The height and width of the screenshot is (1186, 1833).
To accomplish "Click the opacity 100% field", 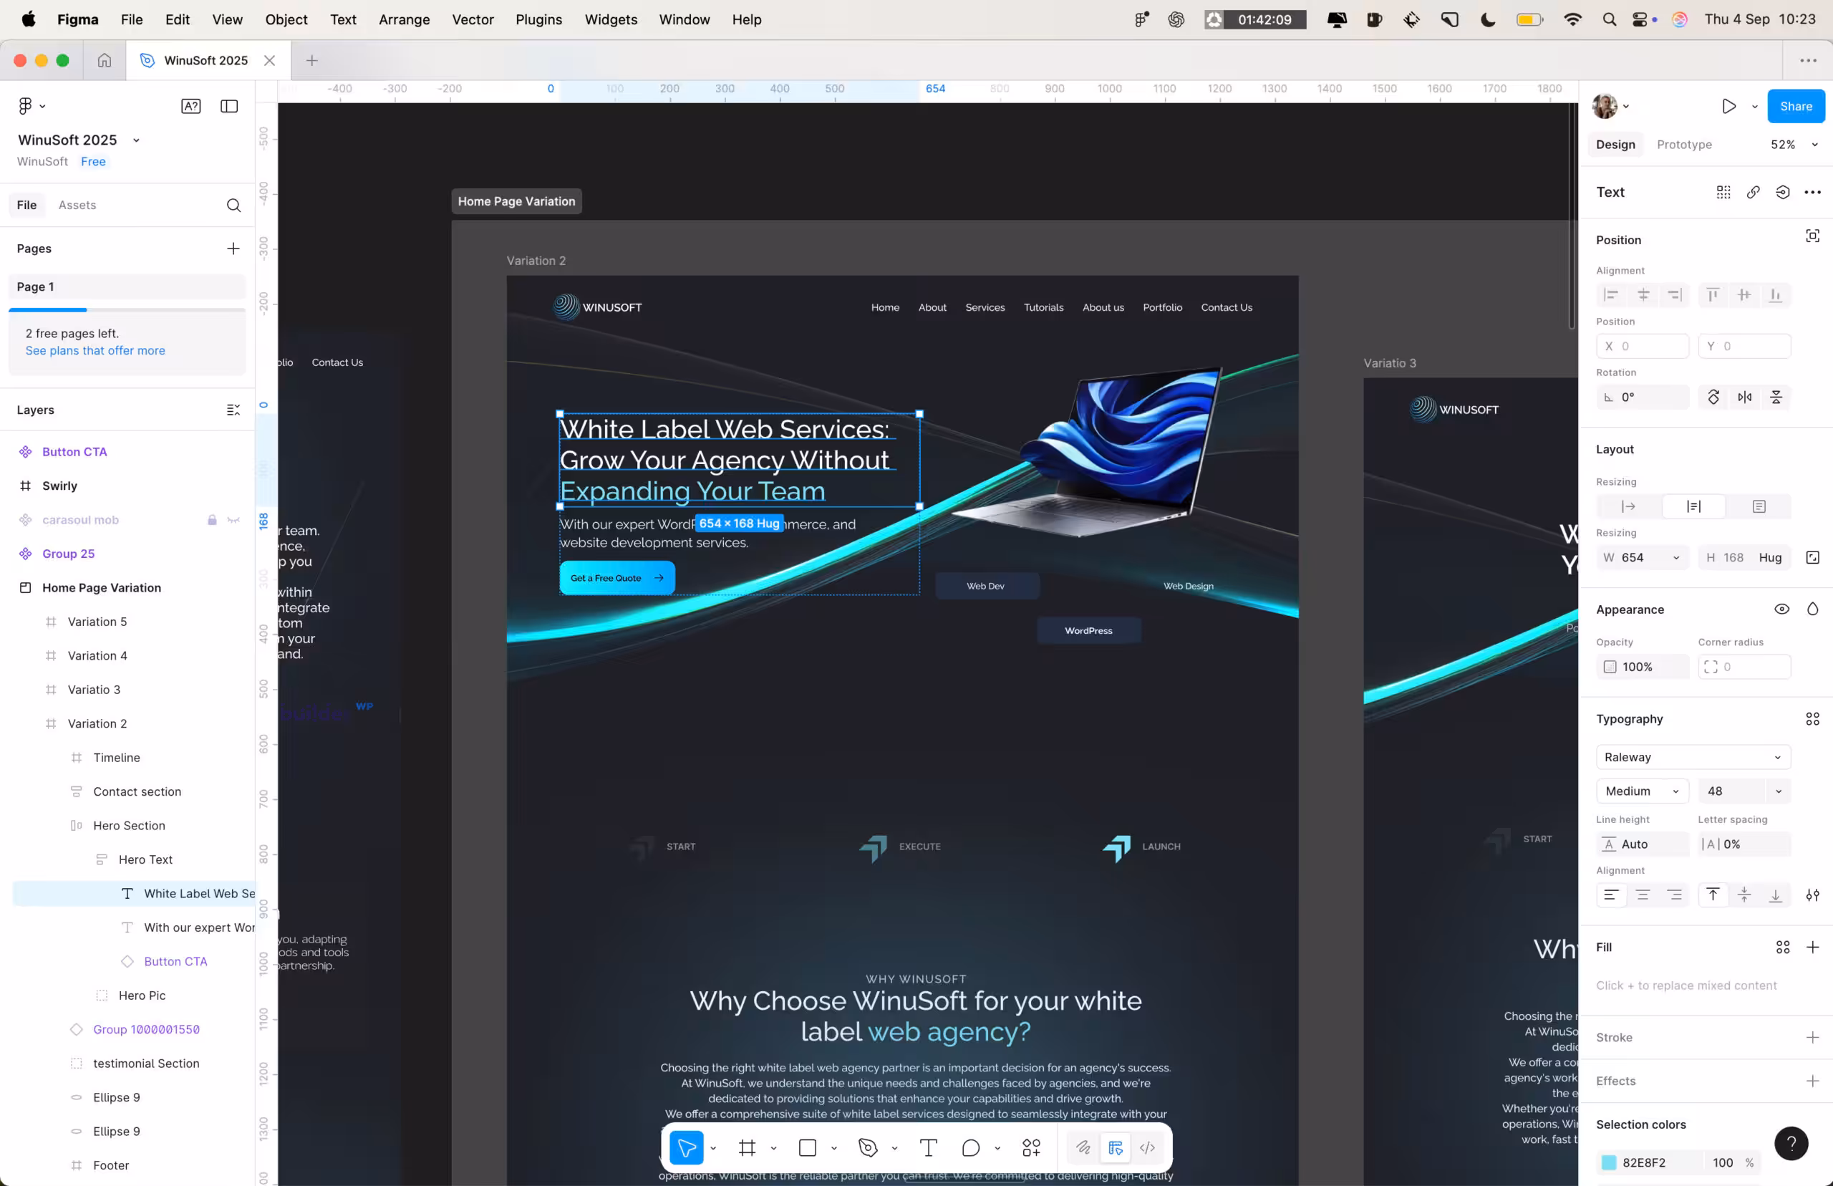I will 1643,667.
